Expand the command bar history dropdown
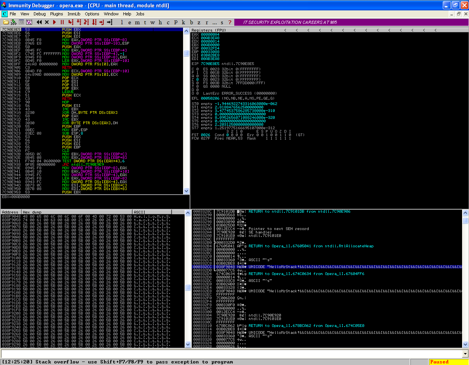The width and height of the screenshot is (469, 365). (x=465, y=354)
